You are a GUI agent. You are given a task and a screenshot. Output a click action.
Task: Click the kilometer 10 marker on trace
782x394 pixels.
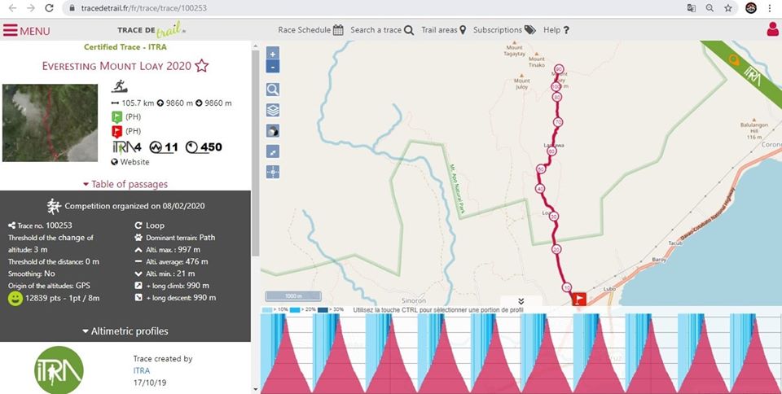pos(566,287)
